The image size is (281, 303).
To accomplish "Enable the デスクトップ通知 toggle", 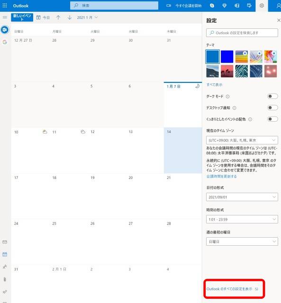I will pyautogui.click(x=272, y=107).
